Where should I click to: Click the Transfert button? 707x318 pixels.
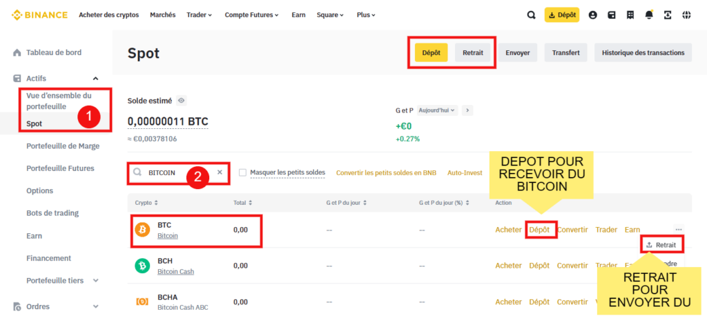point(566,52)
